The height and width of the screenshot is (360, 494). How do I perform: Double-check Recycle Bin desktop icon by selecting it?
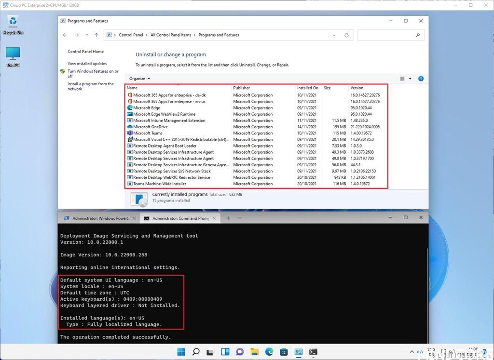(13, 24)
